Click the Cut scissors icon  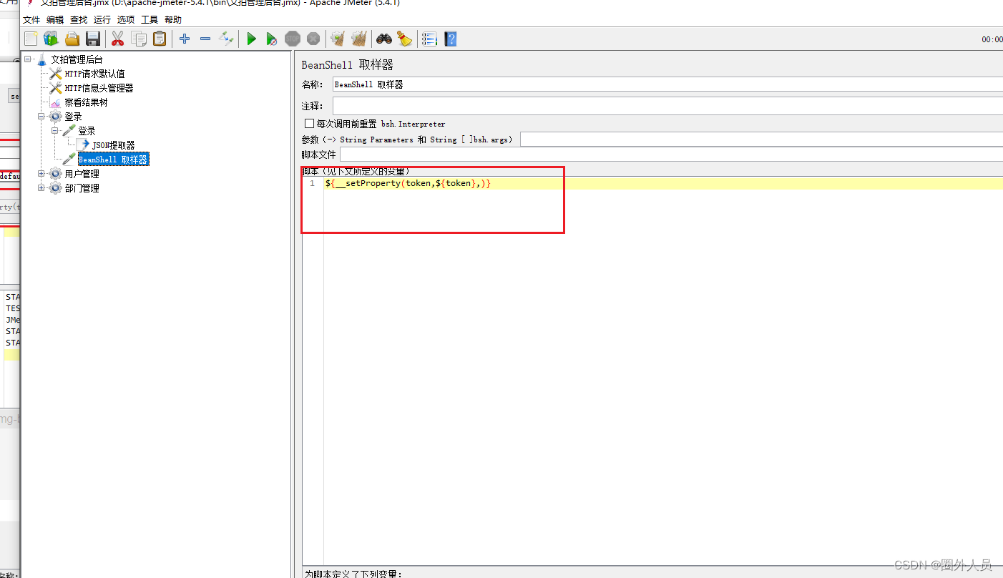coord(118,39)
